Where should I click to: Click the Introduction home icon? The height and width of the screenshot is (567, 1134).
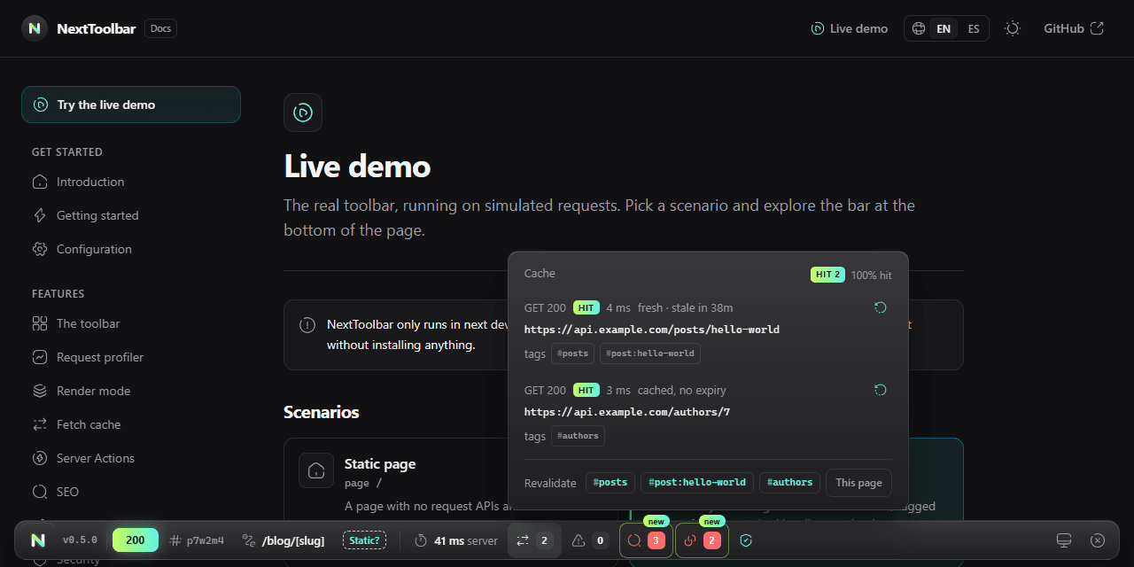point(40,182)
